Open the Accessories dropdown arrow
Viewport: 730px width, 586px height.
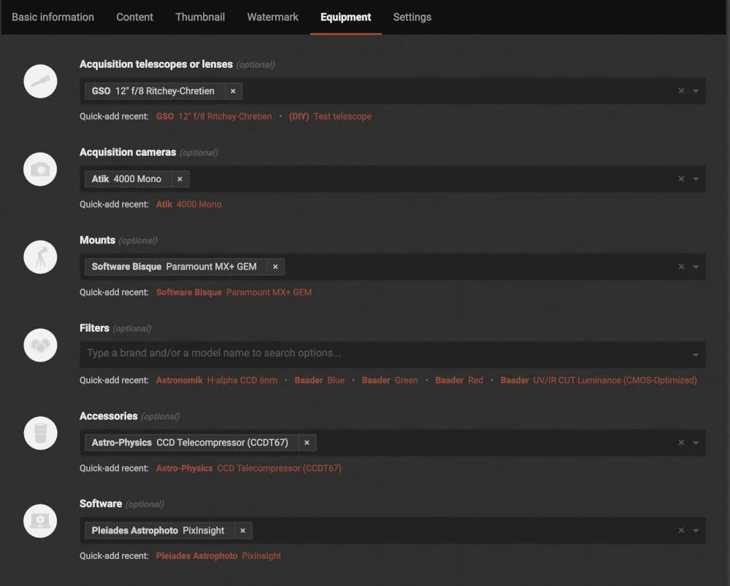pos(696,443)
